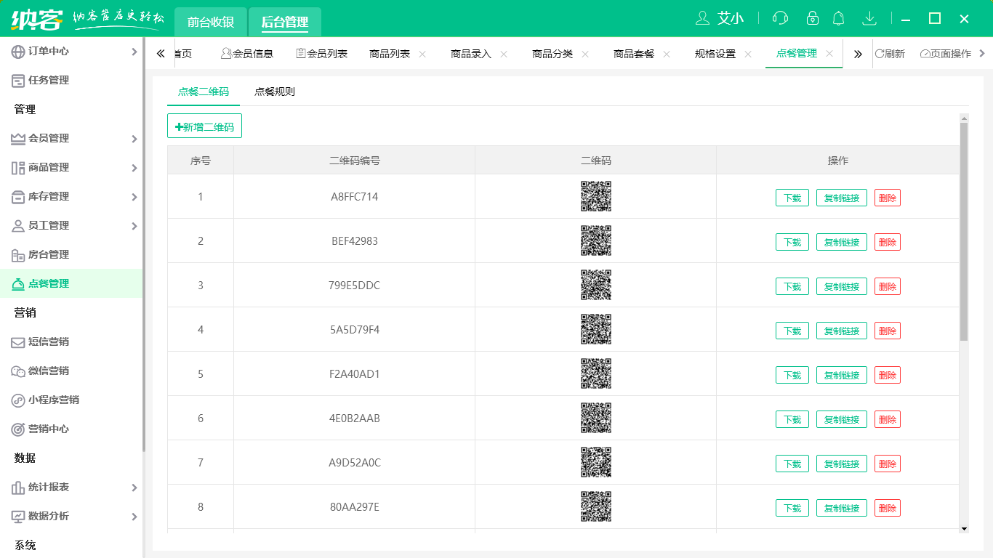Screen dimensions: 993x558
Task: Click the 新增二维码 button
Action: pyautogui.click(x=204, y=126)
